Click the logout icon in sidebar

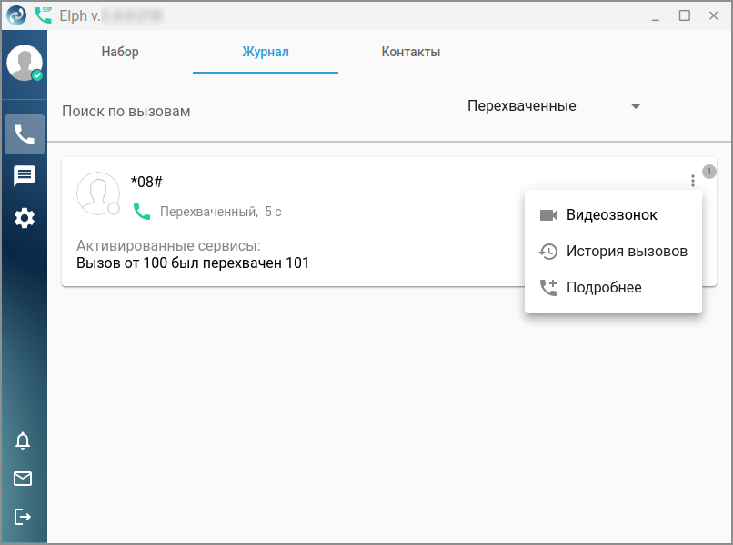tap(23, 517)
